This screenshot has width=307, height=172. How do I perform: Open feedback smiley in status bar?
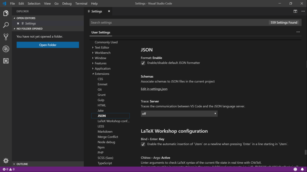click(x=295, y=169)
